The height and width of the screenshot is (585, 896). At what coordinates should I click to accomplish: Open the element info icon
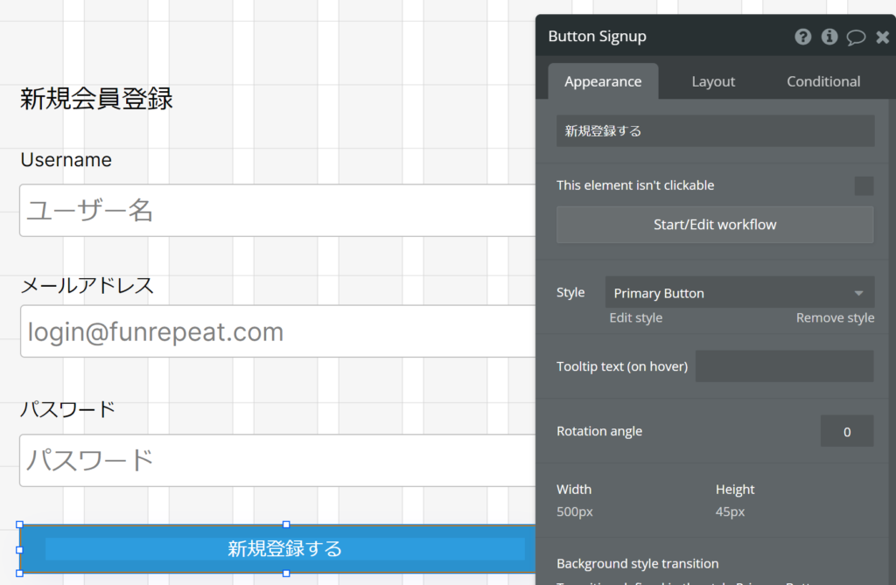(x=829, y=37)
